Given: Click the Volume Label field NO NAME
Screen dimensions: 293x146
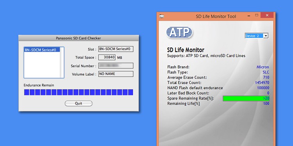Looking at the screenshot, I should (x=116, y=74).
